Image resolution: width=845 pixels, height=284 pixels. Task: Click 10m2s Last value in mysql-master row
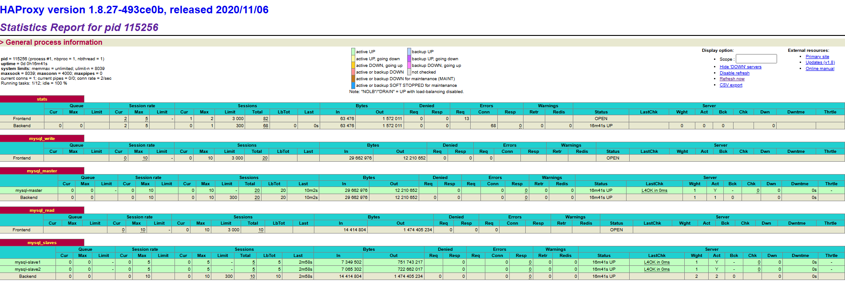point(311,191)
